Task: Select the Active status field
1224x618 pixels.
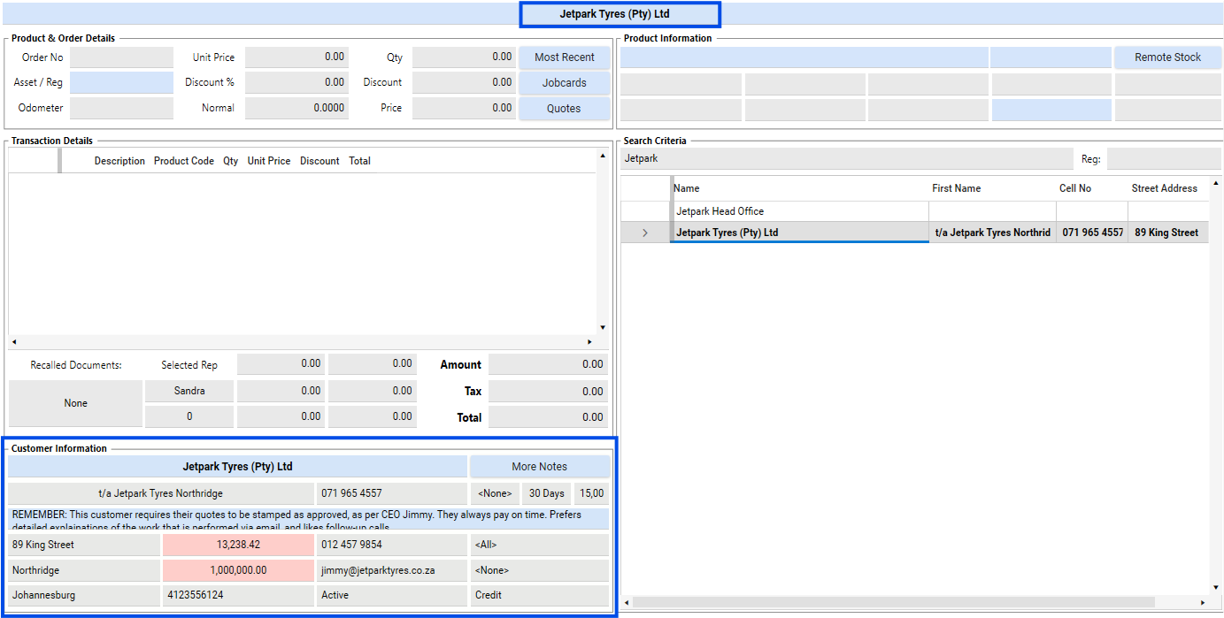Action: tap(392, 595)
